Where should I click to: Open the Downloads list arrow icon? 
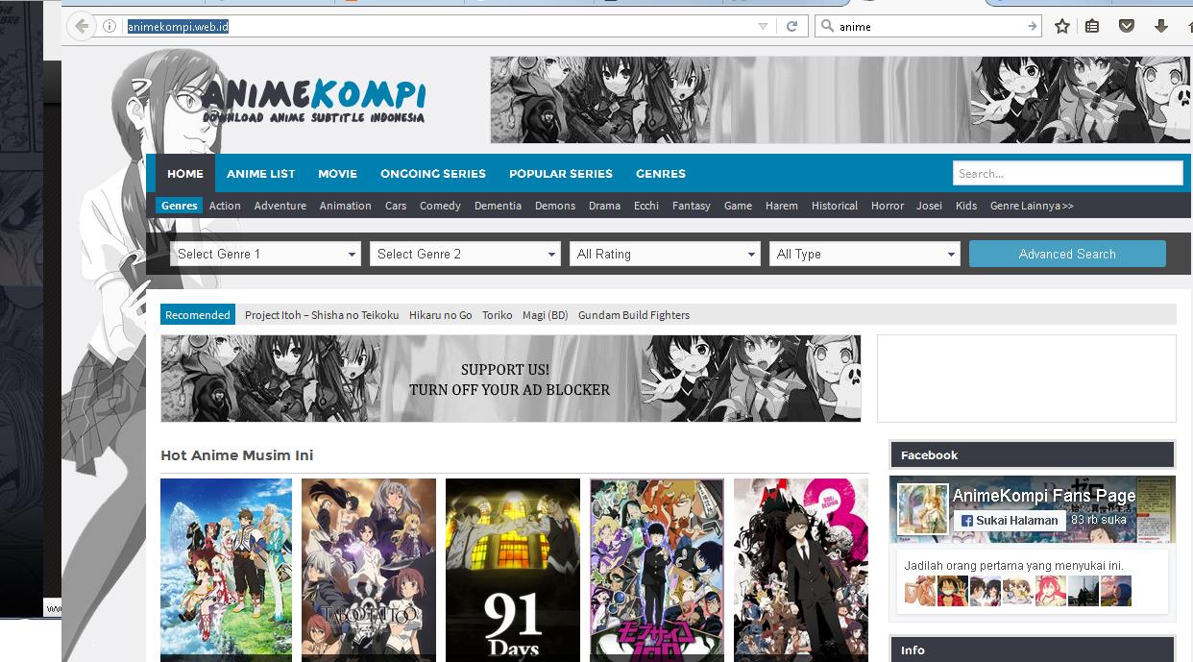click(1161, 26)
